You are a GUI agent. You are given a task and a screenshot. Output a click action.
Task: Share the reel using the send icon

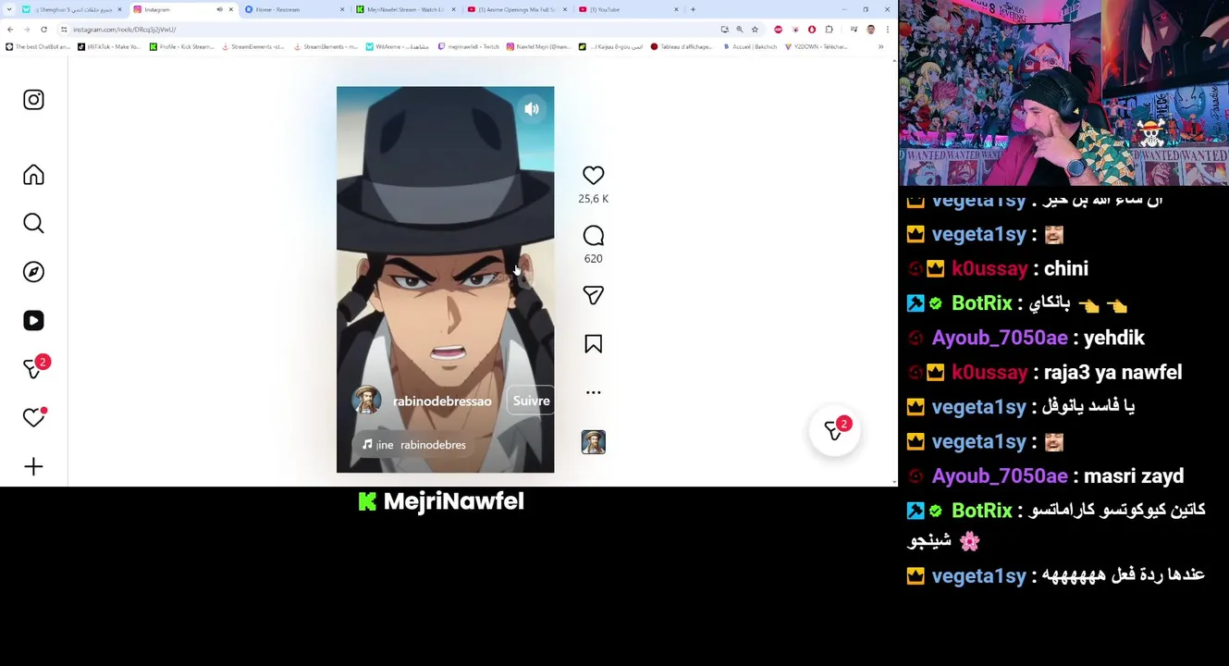[593, 295]
